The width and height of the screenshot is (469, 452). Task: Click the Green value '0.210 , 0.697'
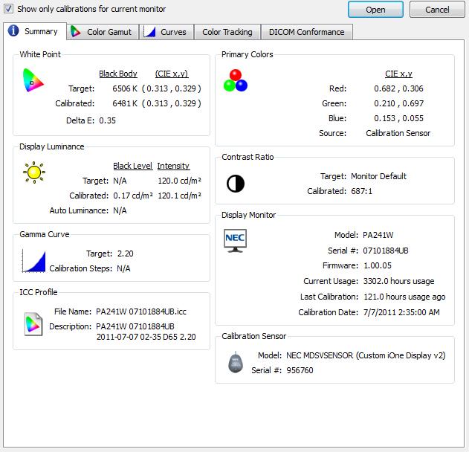[x=398, y=103]
